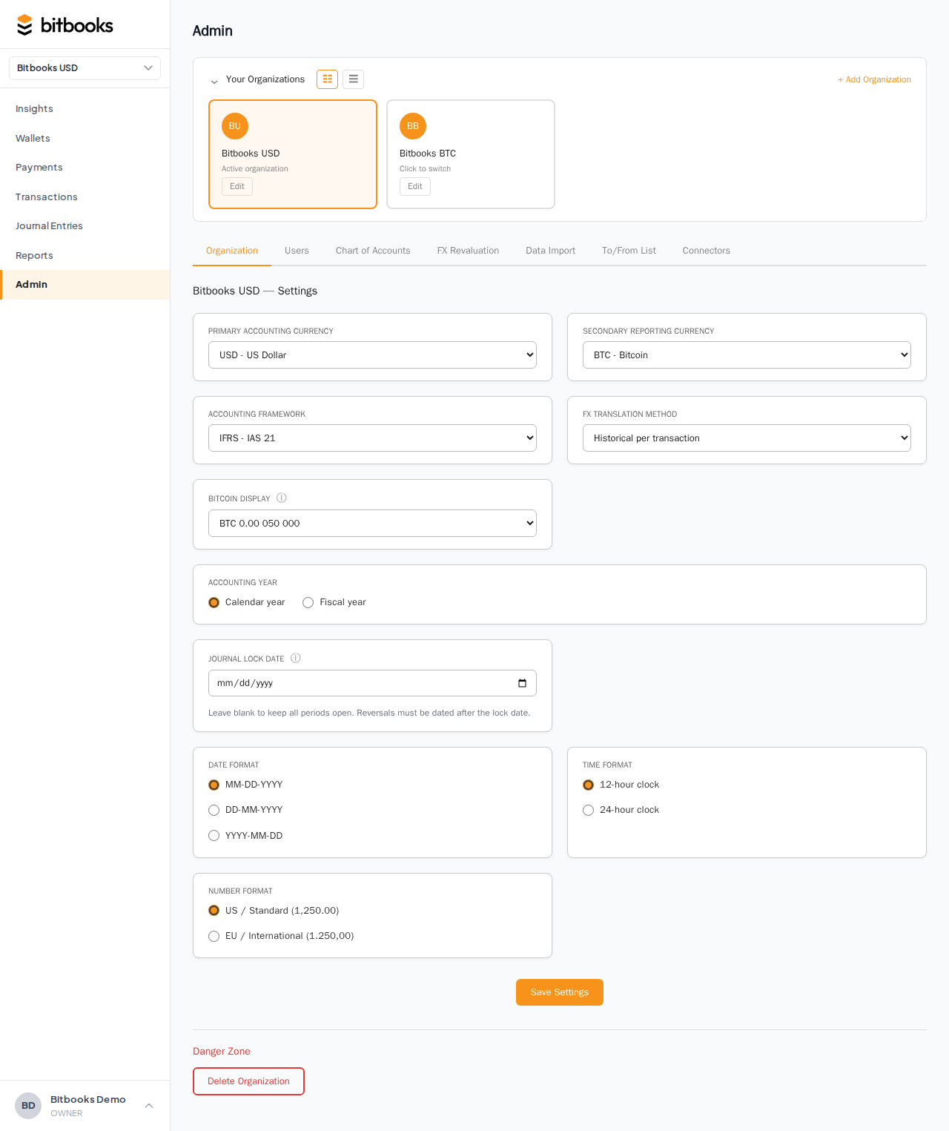Screen dimensions: 949x1131
Task: Switch to Connectors tab
Action: pos(706,251)
